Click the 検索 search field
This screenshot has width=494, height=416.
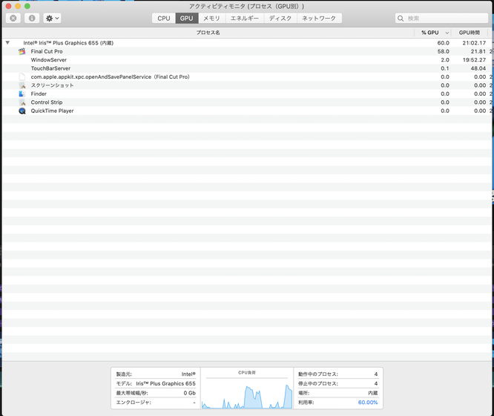[x=441, y=19]
